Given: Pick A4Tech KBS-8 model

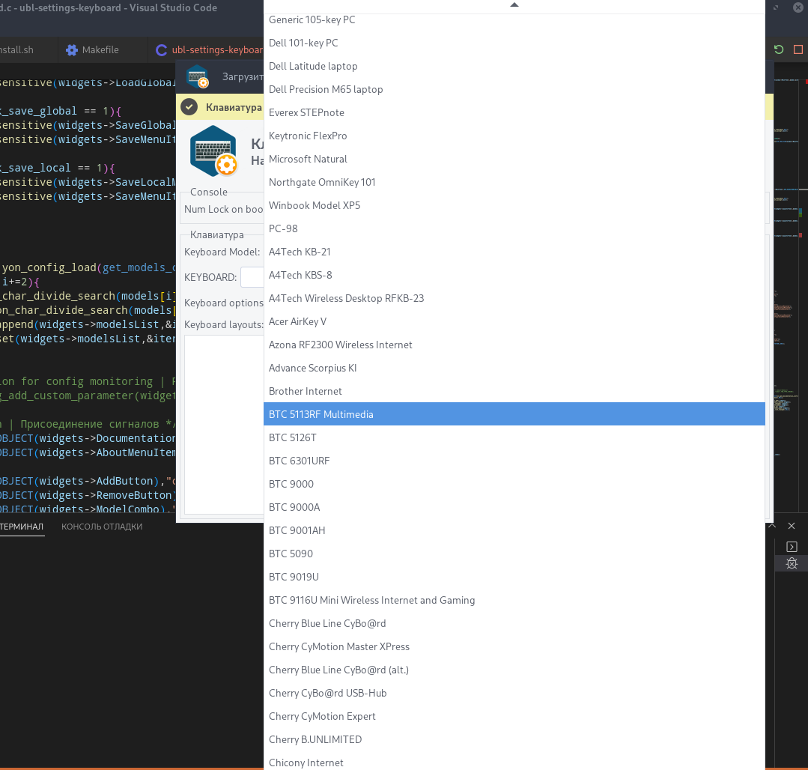Looking at the screenshot, I should click(514, 275).
